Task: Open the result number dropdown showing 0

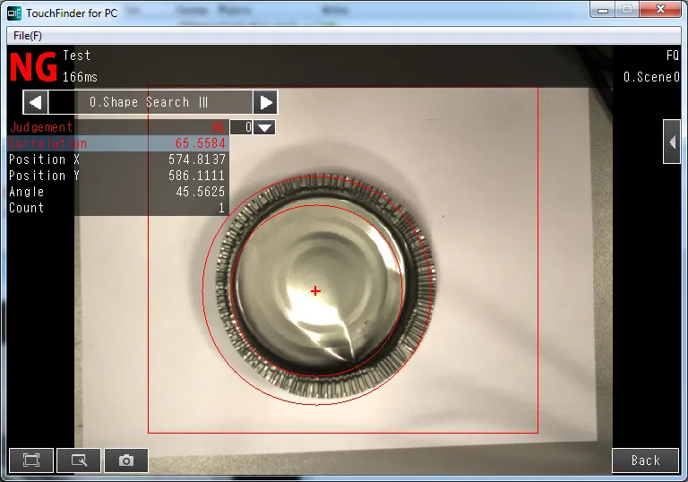Action: [x=253, y=127]
